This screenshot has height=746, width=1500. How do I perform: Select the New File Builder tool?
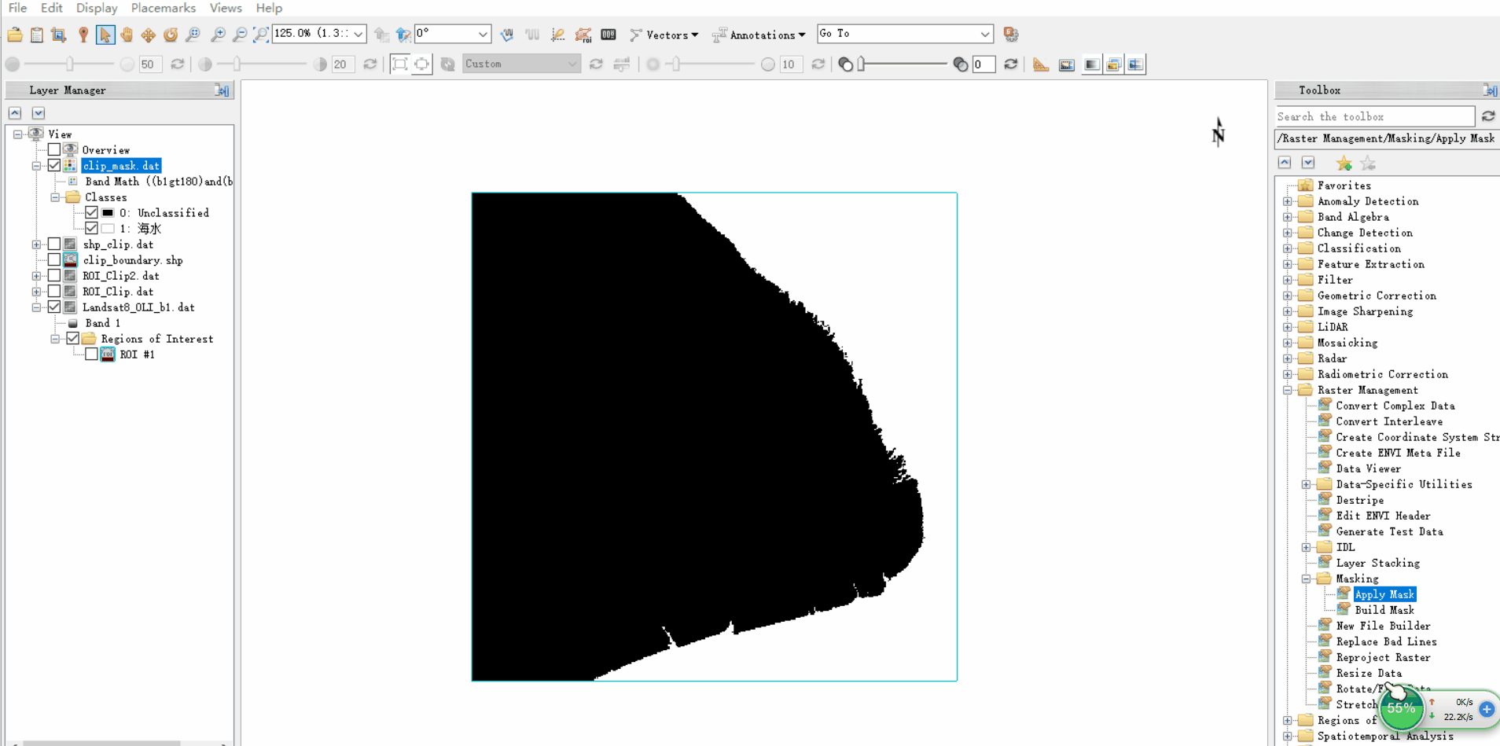1383,626
